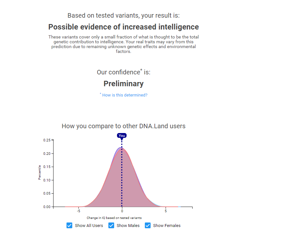Click the 'How you compare' chart title
Viewport: 282px width, 243px height.
coord(123,126)
